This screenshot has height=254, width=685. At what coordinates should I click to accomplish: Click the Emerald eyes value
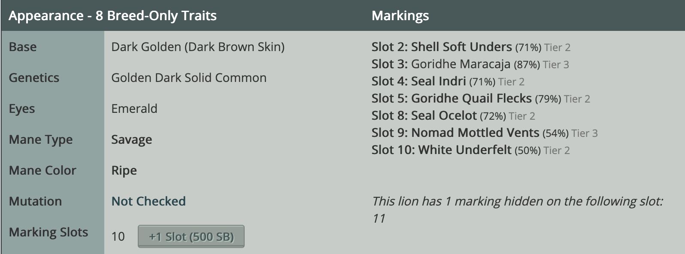click(134, 109)
